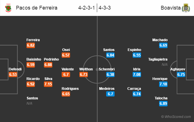Viewport: 194px width, 122px height.
Task: Select the 4-2-3-1 formation label
Action: point(86,8)
